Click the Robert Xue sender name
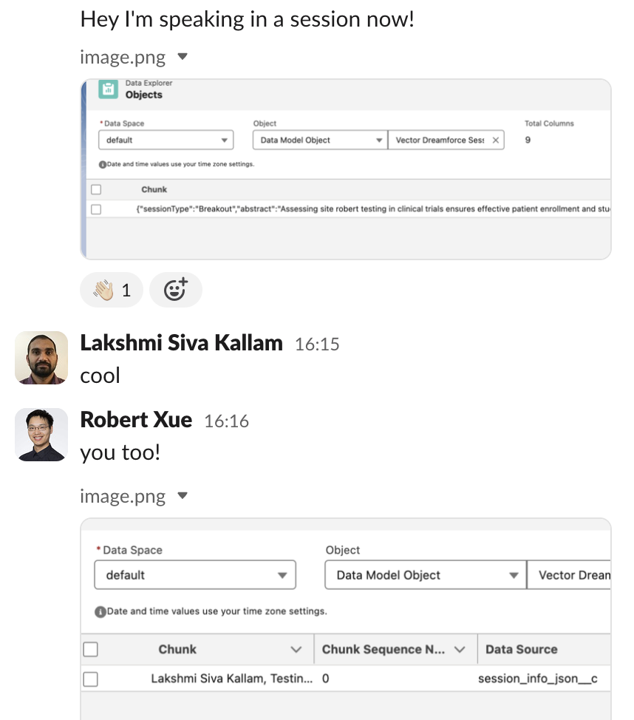634x720 pixels. (136, 420)
